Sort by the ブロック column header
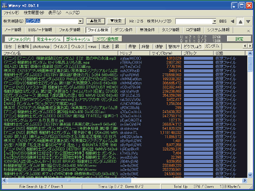The height and width of the screenshot is (191, 255). pyautogui.click(x=198, y=53)
